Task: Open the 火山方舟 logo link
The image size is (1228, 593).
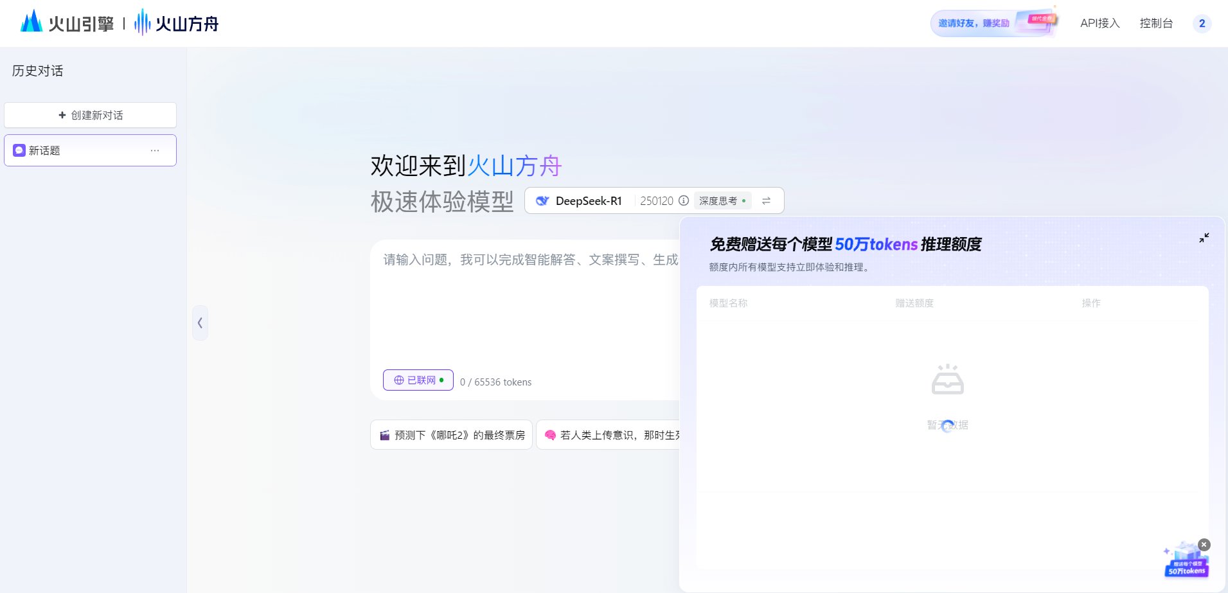Action: [176, 23]
